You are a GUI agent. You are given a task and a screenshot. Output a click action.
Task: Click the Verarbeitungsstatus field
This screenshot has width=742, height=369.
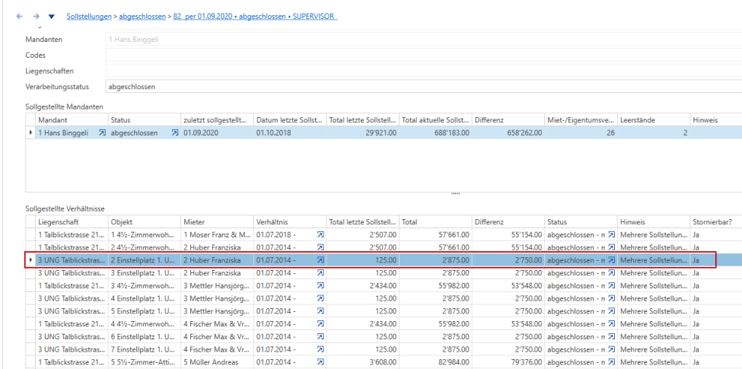[424, 87]
